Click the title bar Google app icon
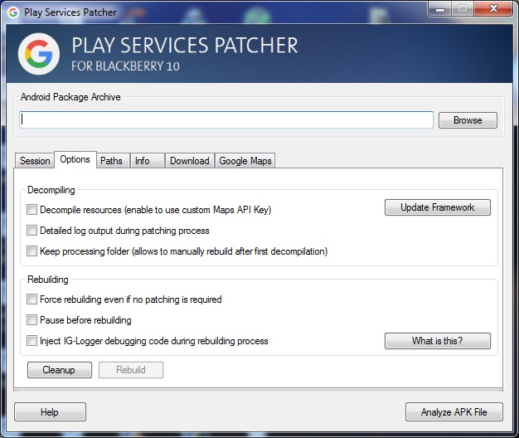This screenshot has width=519, height=438. [x=13, y=12]
